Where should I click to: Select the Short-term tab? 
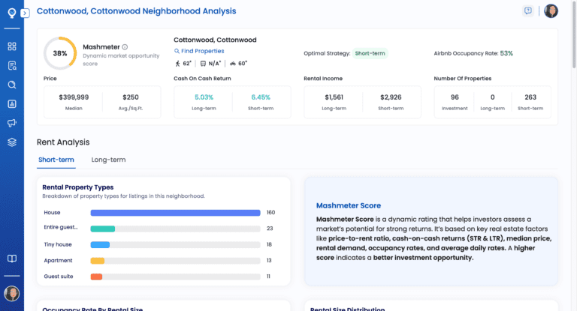click(x=56, y=160)
